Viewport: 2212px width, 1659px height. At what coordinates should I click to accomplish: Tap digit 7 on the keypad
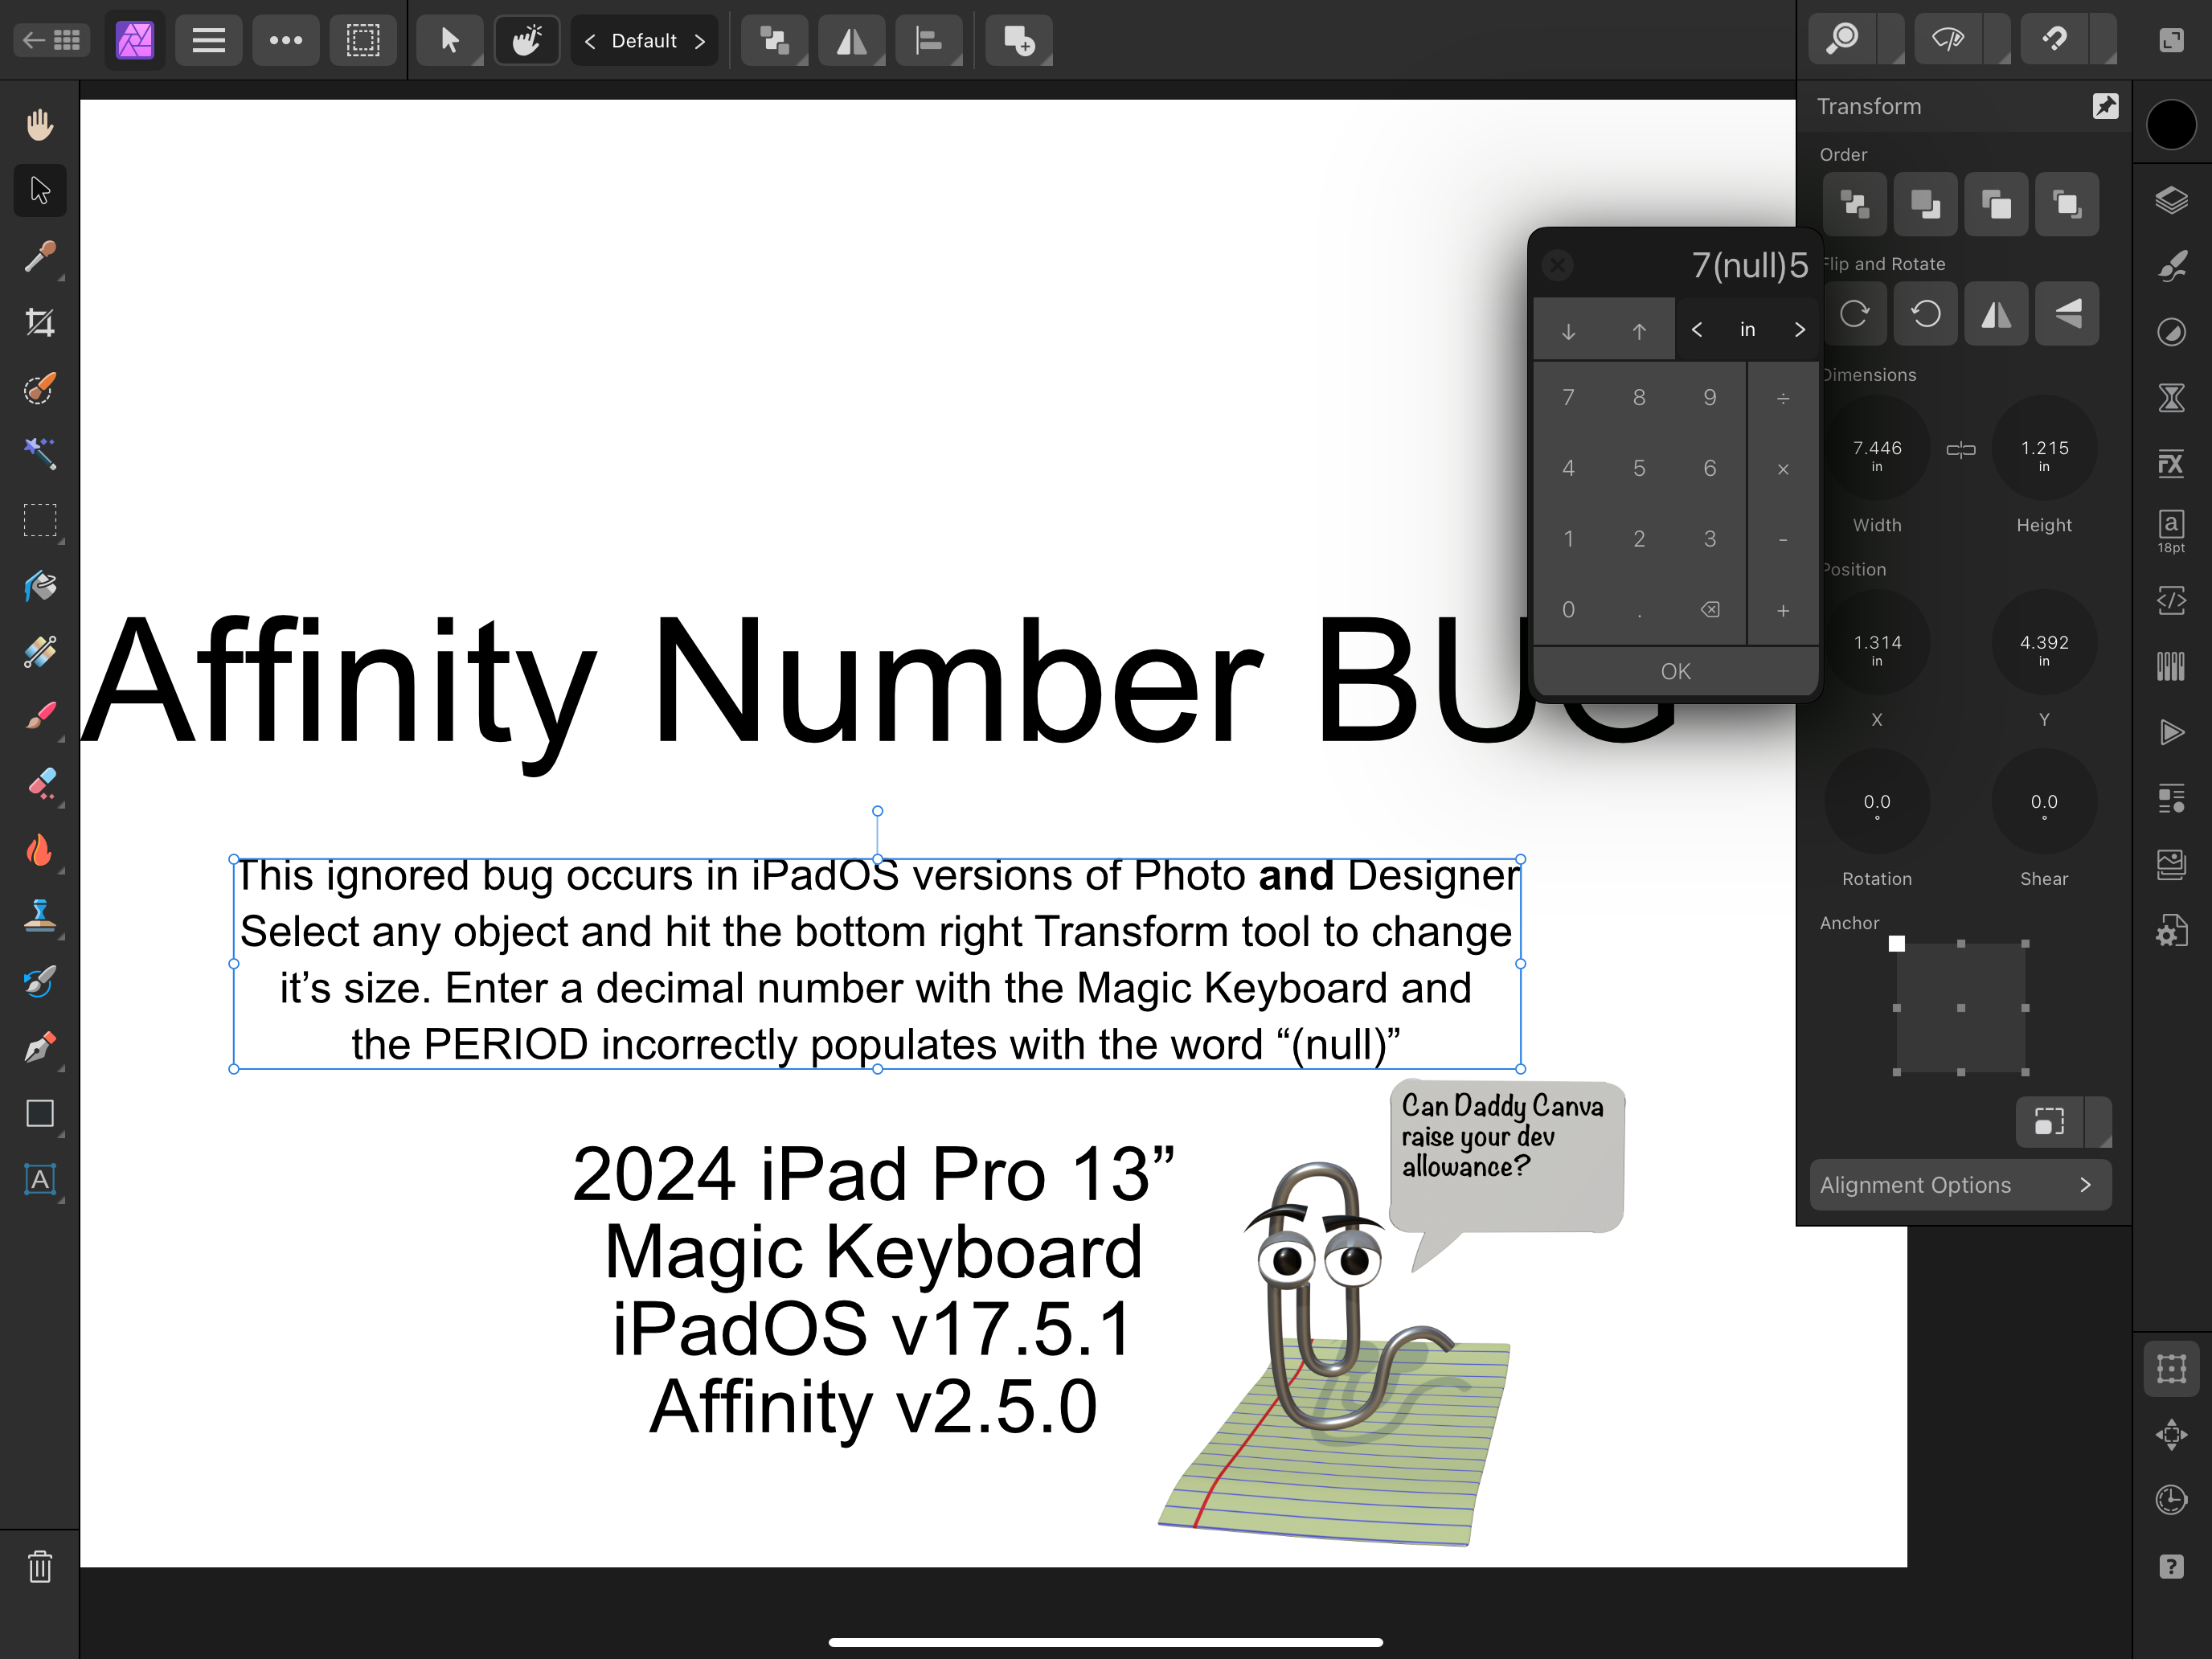click(1568, 398)
